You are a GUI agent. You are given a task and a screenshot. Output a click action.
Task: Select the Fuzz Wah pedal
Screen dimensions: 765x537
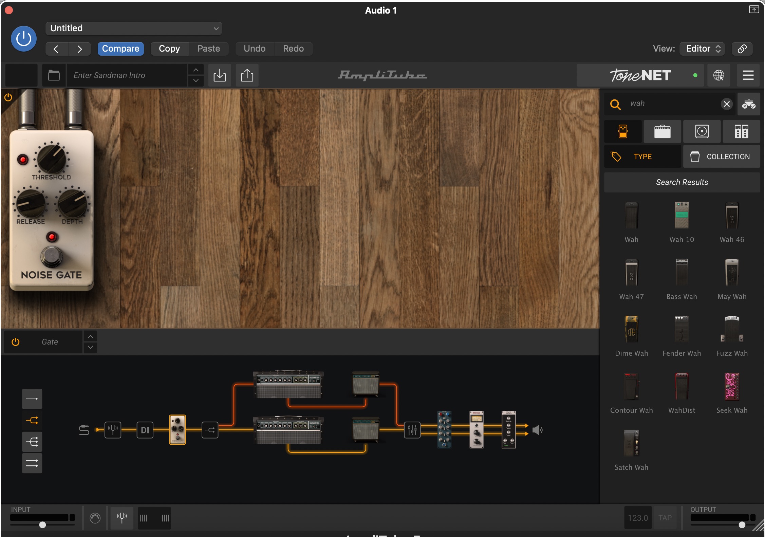[x=732, y=329]
